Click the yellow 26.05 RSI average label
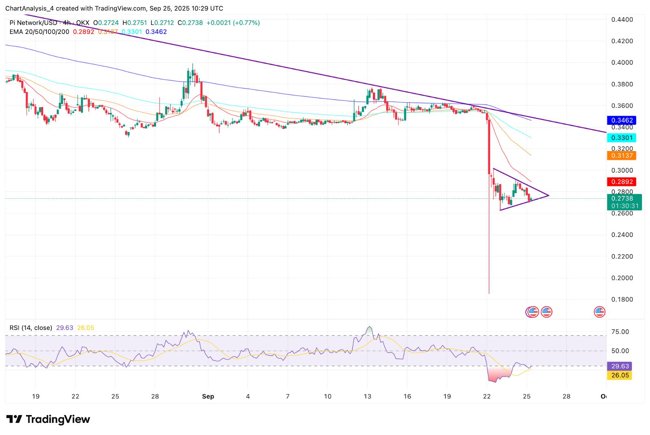 (x=620, y=375)
